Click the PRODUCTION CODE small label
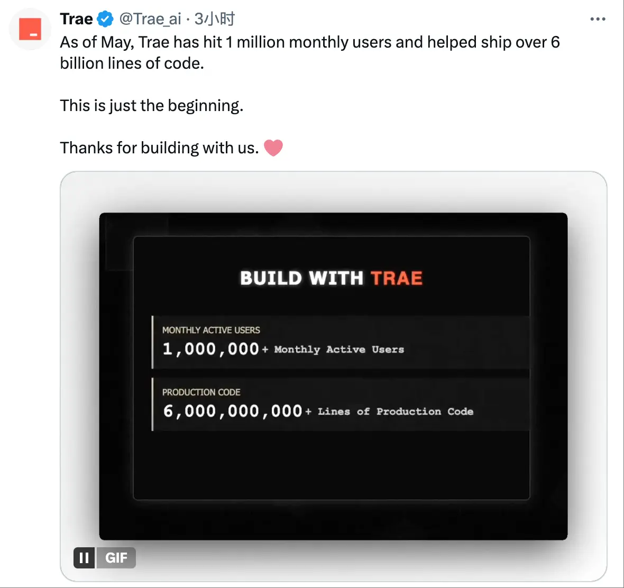The height and width of the screenshot is (588, 624). pyautogui.click(x=201, y=392)
